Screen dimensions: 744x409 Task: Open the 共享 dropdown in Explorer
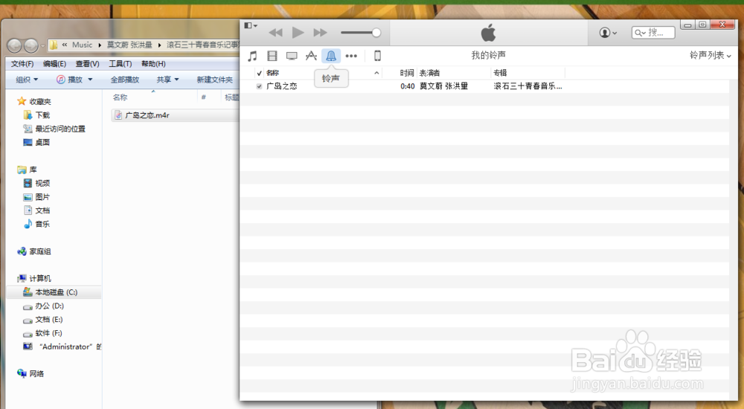coord(167,80)
